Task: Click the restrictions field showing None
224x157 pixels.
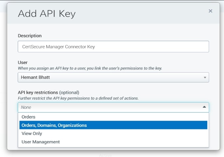Action: [109, 107]
